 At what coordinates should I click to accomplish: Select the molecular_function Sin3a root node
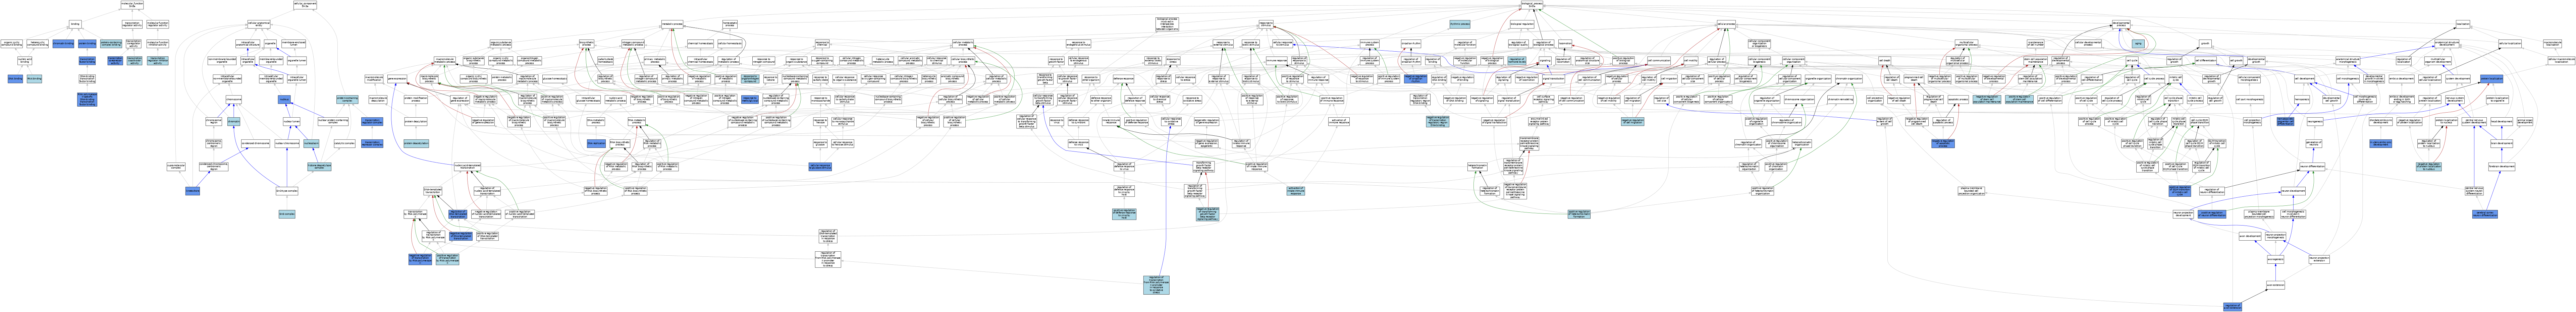coord(132,5)
